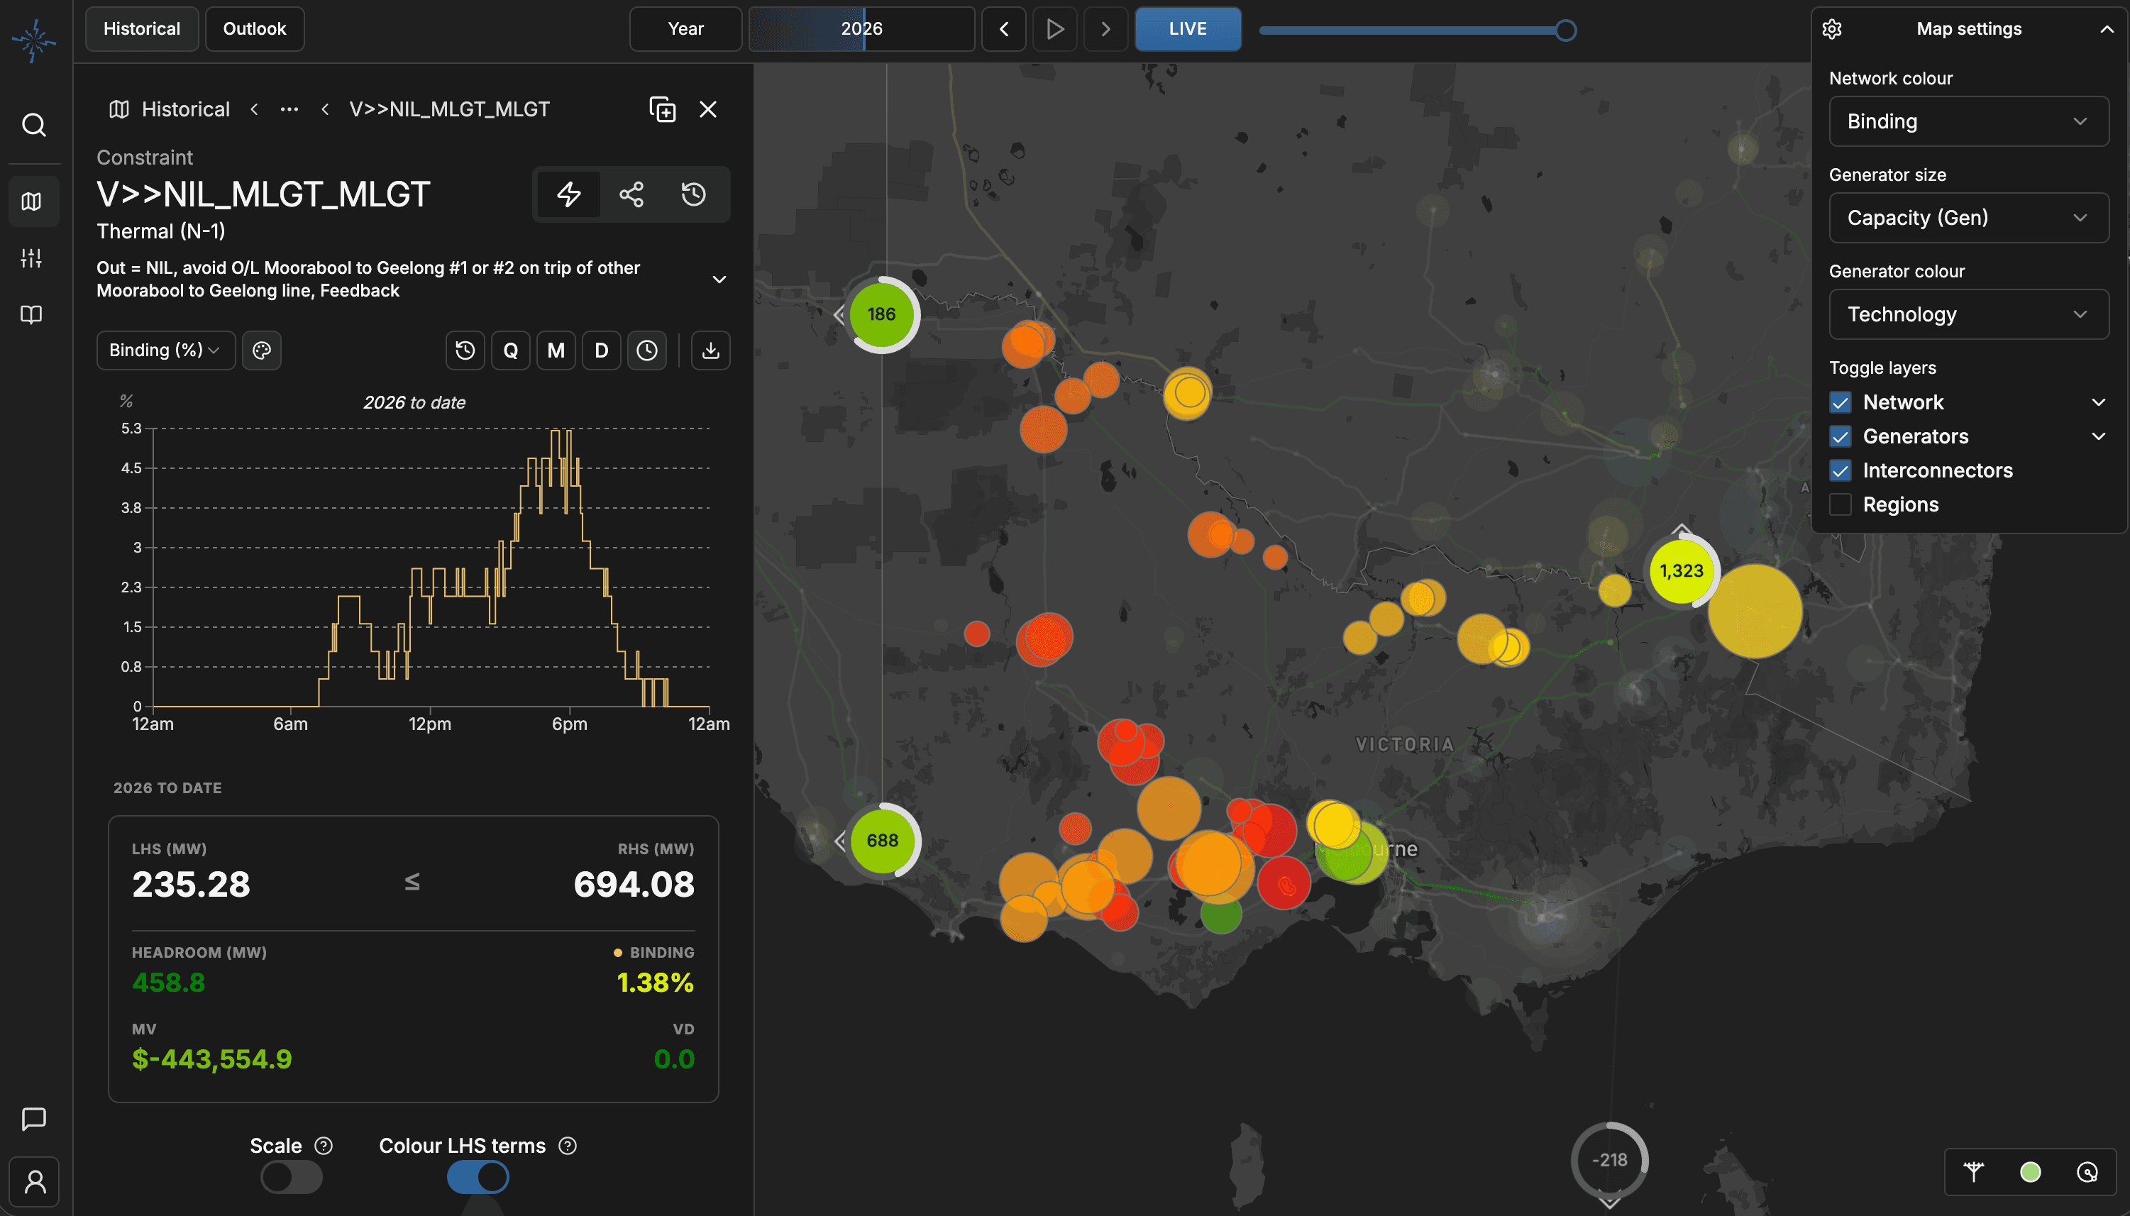Open the Network colour Binding dropdown
This screenshot has height=1216, width=2130.
[x=1969, y=122]
